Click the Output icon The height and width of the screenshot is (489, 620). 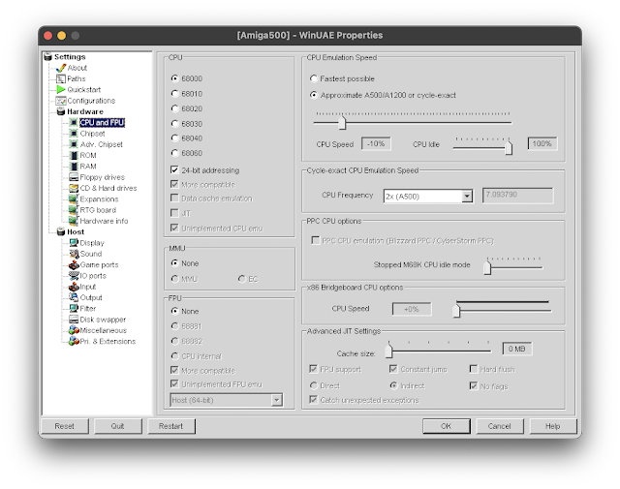[74, 297]
